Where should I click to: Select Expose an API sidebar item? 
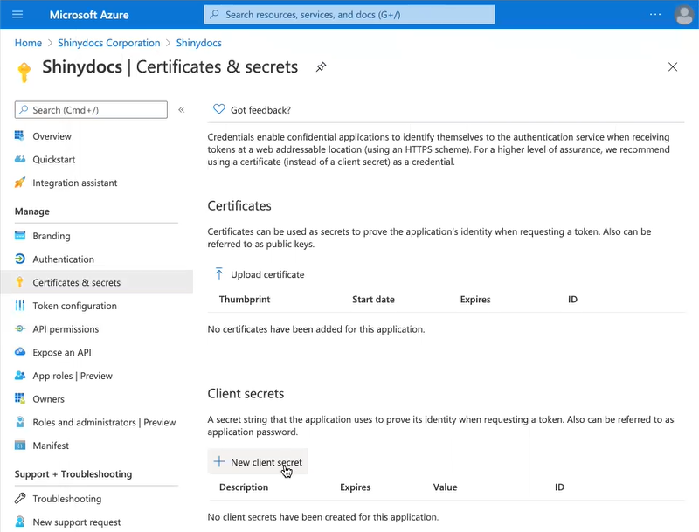coord(61,353)
